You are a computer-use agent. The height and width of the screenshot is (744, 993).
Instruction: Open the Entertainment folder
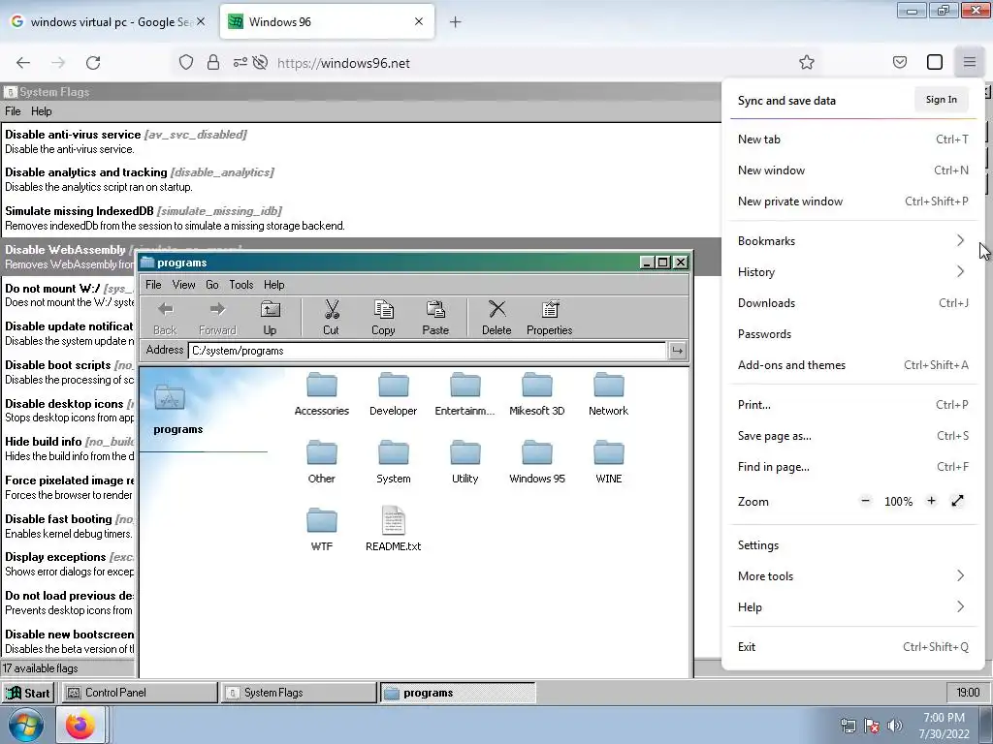click(x=464, y=393)
